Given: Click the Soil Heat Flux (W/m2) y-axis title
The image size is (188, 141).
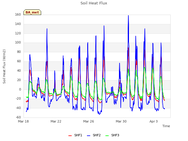Looking at the screenshot, I should pyautogui.click(x=4, y=66).
